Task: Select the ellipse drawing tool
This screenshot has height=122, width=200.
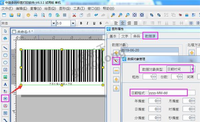Action: coord(5,62)
